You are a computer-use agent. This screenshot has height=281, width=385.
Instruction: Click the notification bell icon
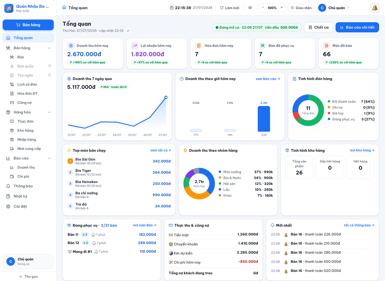[375, 8]
